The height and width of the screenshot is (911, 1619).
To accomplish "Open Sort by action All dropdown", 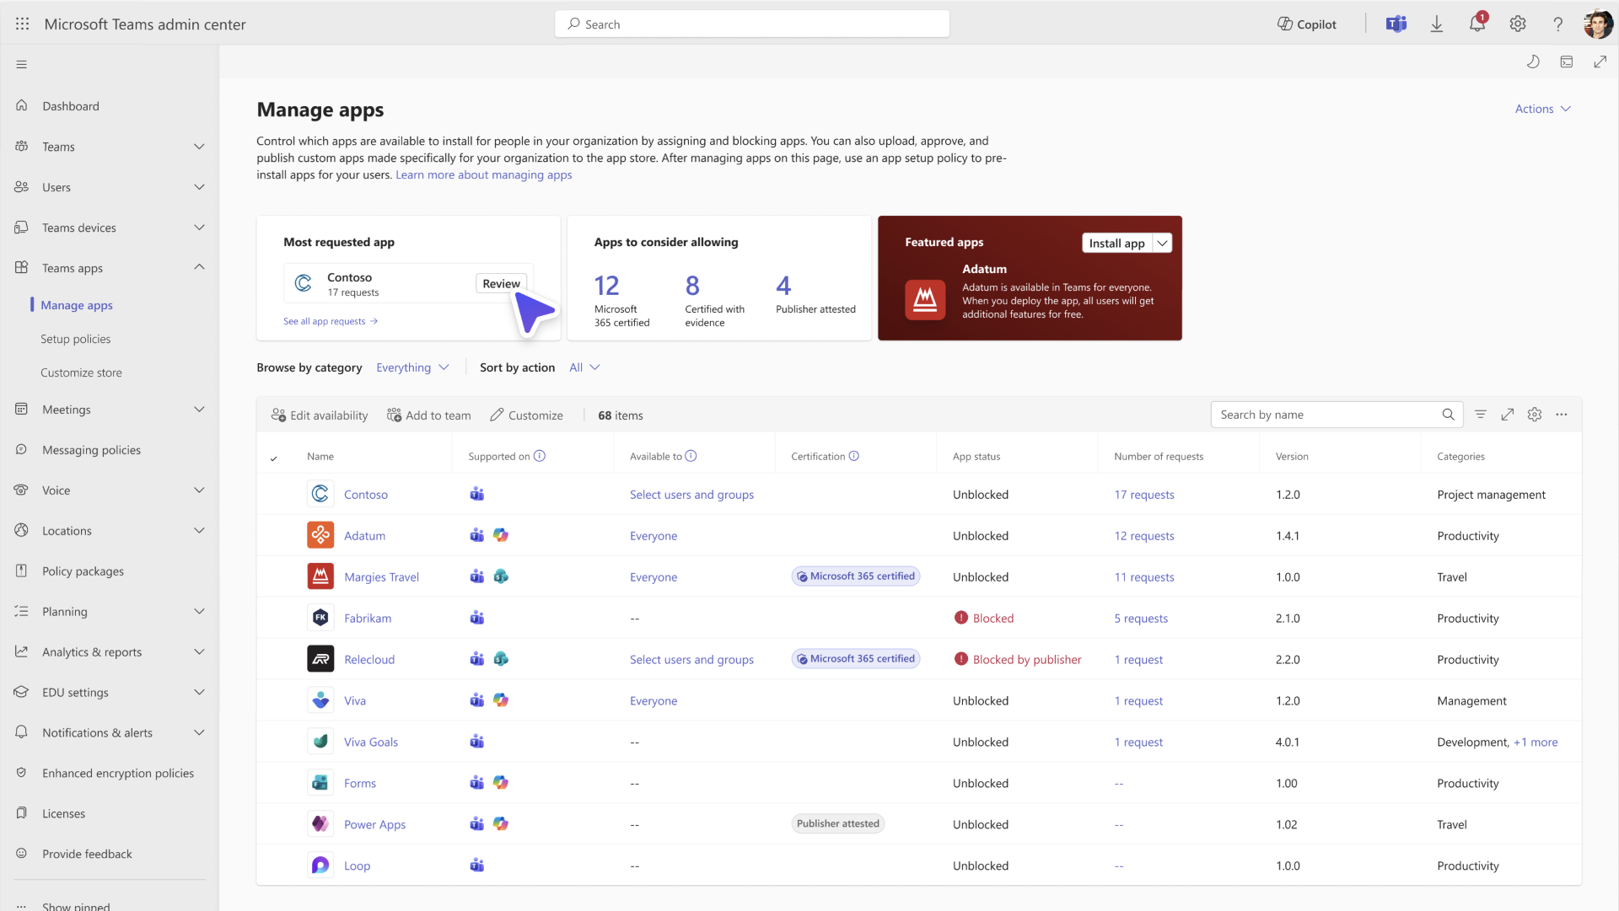I will [x=584, y=367].
